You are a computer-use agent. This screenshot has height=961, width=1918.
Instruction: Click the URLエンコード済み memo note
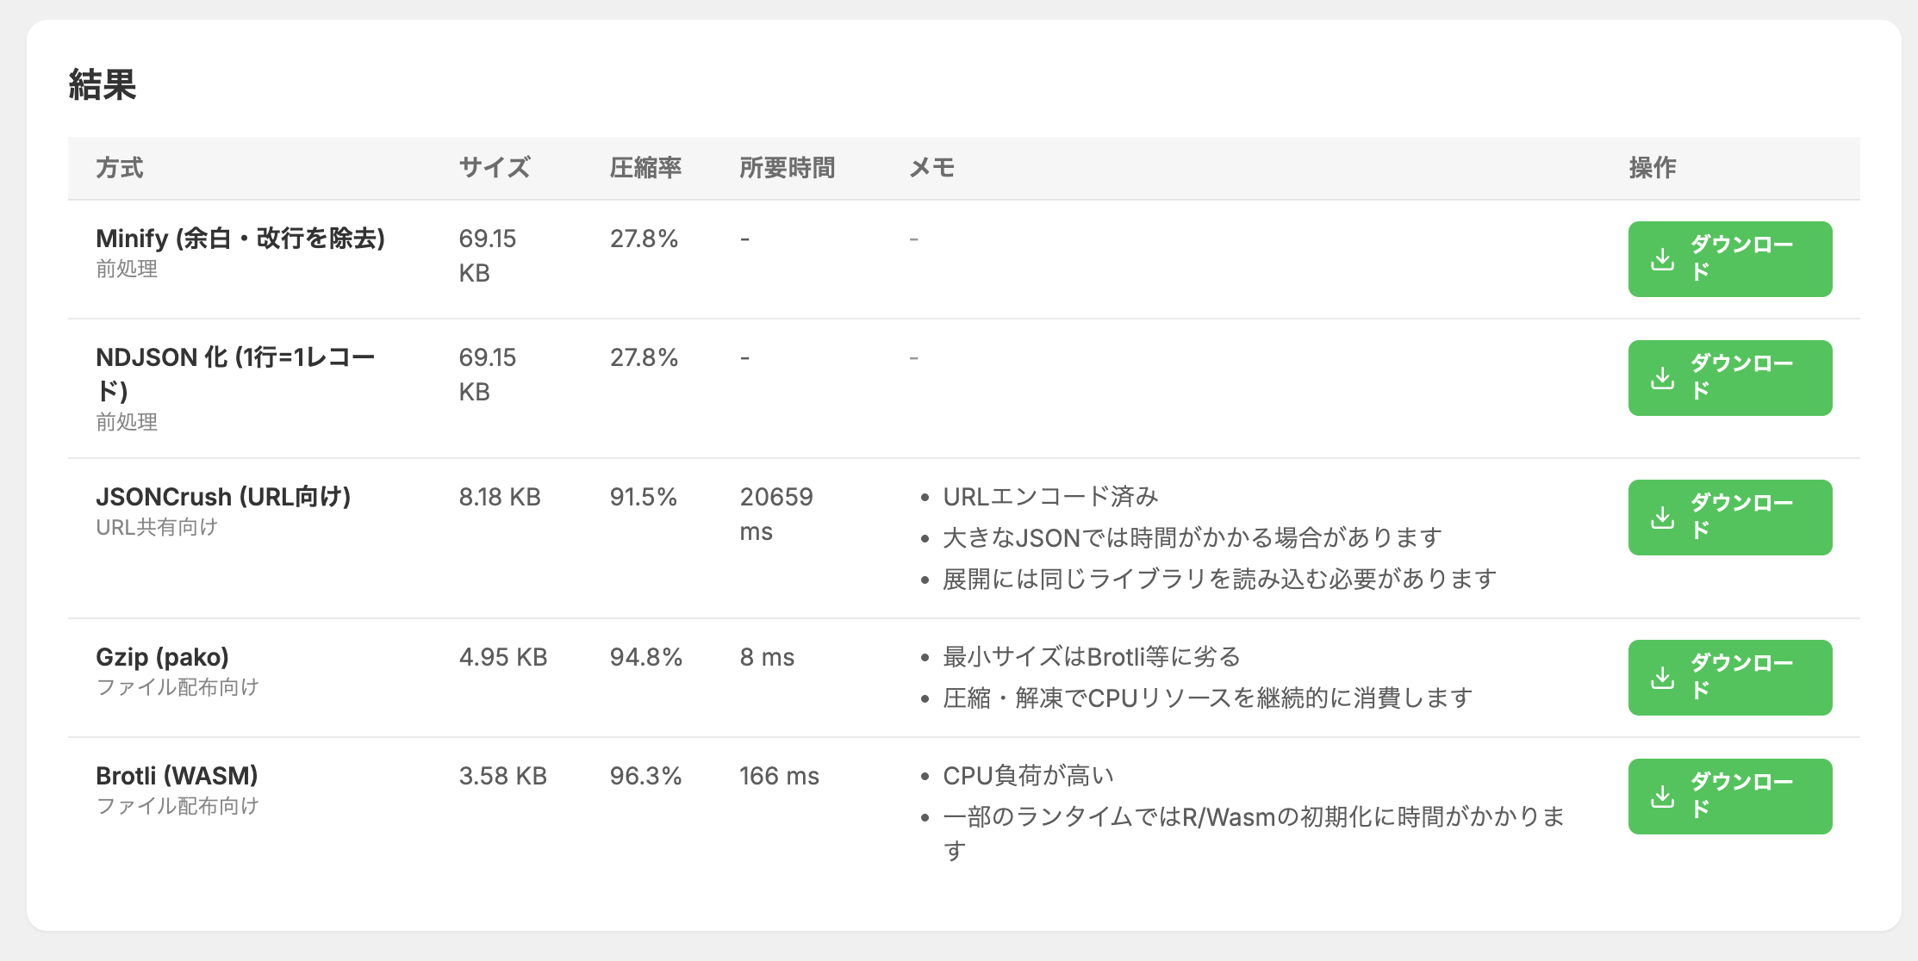point(1050,497)
